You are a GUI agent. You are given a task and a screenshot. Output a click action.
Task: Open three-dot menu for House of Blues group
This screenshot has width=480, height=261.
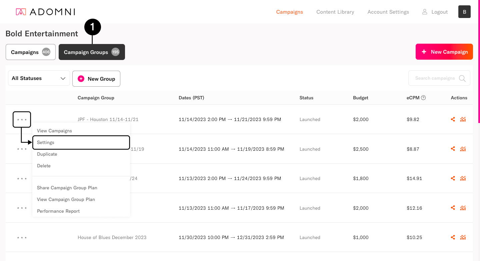click(x=22, y=238)
